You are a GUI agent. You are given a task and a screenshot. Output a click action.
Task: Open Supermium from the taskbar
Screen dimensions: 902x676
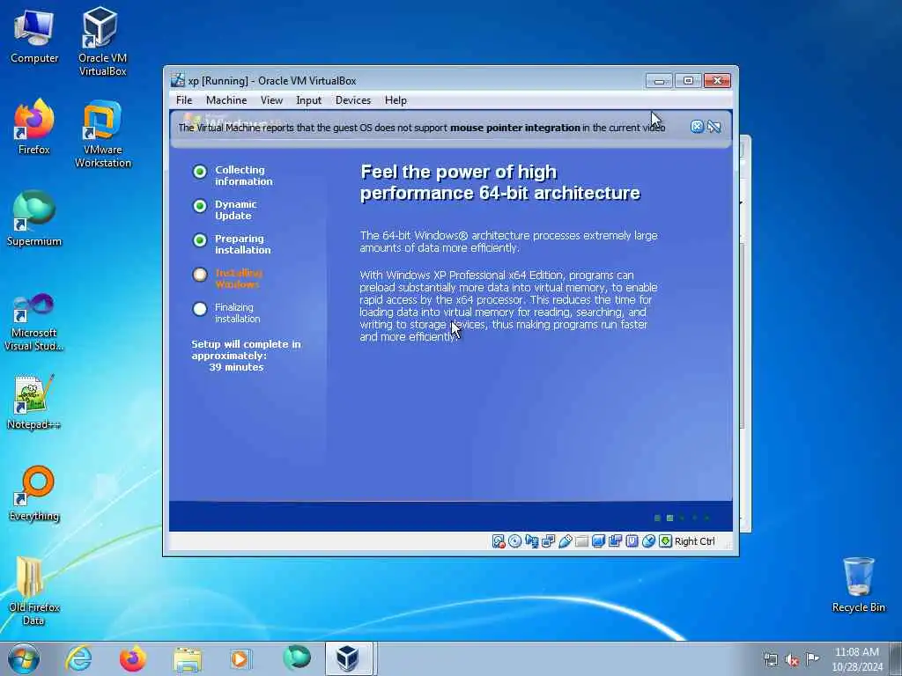(x=296, y=658)
